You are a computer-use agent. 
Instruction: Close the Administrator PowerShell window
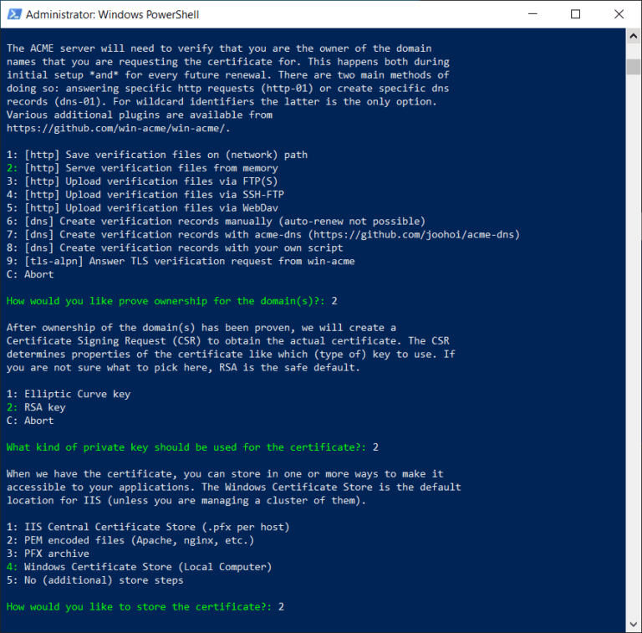(615, 14)
